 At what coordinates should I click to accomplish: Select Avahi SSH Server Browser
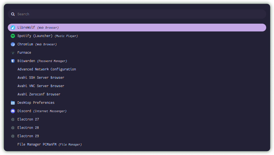(41, 78)
